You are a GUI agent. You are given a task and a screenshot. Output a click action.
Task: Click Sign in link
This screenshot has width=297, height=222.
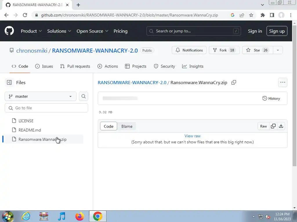pyautogui.click(x=255, y=31)
